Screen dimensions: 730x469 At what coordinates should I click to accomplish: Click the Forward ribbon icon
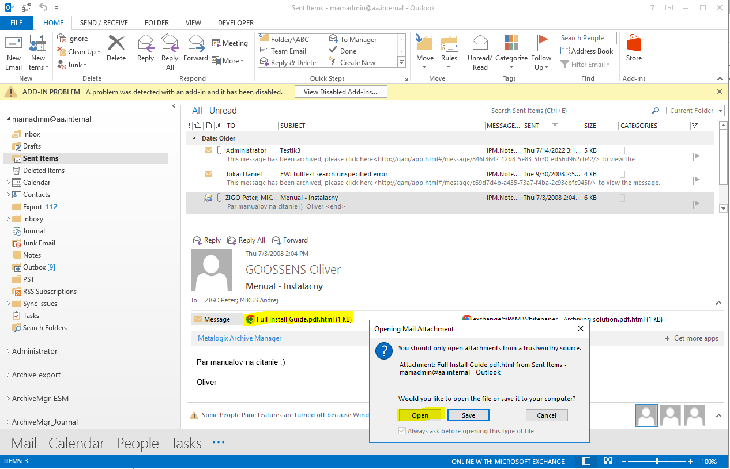[x=196, y=44]
